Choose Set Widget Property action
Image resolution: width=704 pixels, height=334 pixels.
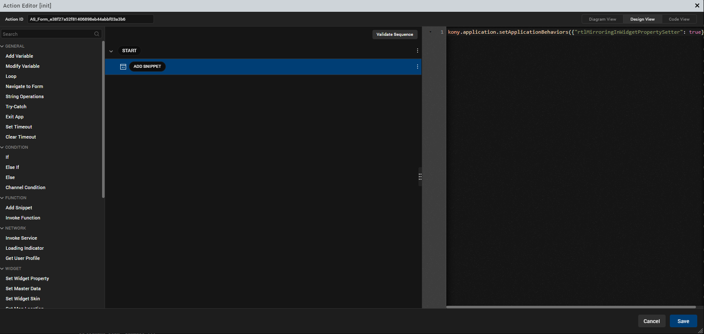click(x=27, y=278)
